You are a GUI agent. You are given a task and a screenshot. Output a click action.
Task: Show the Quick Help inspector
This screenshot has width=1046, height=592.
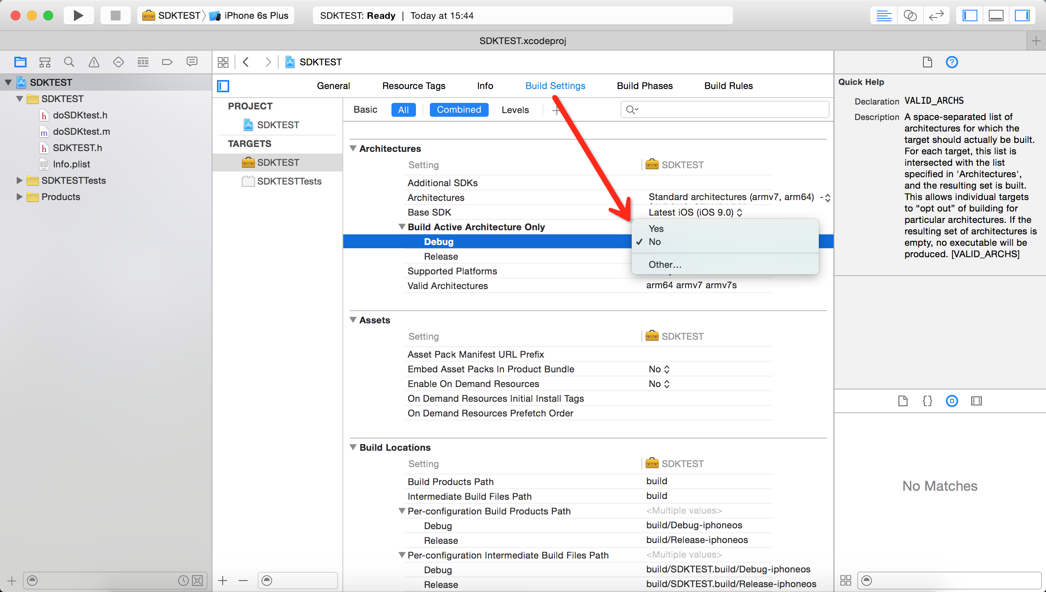point(952,62)
